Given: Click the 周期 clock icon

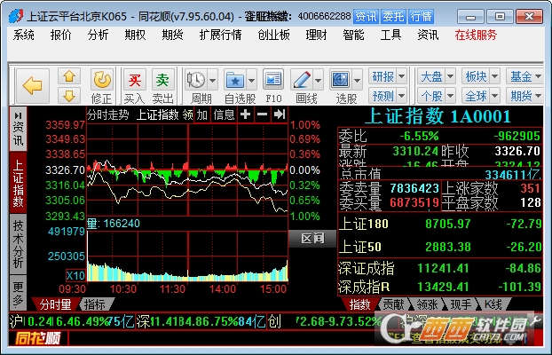Looking at the screenshot, I should [x=196, y=80].
